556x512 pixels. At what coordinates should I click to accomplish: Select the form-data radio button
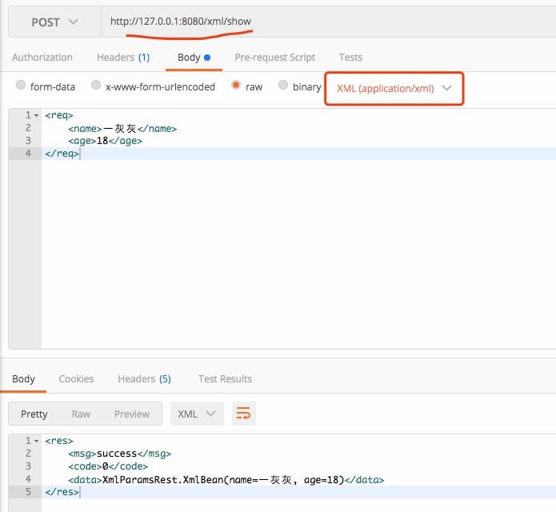tap(22, 86)
